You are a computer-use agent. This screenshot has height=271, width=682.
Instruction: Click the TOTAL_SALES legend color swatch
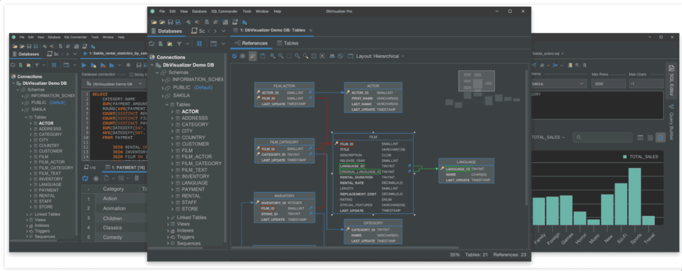coord(625,157)
